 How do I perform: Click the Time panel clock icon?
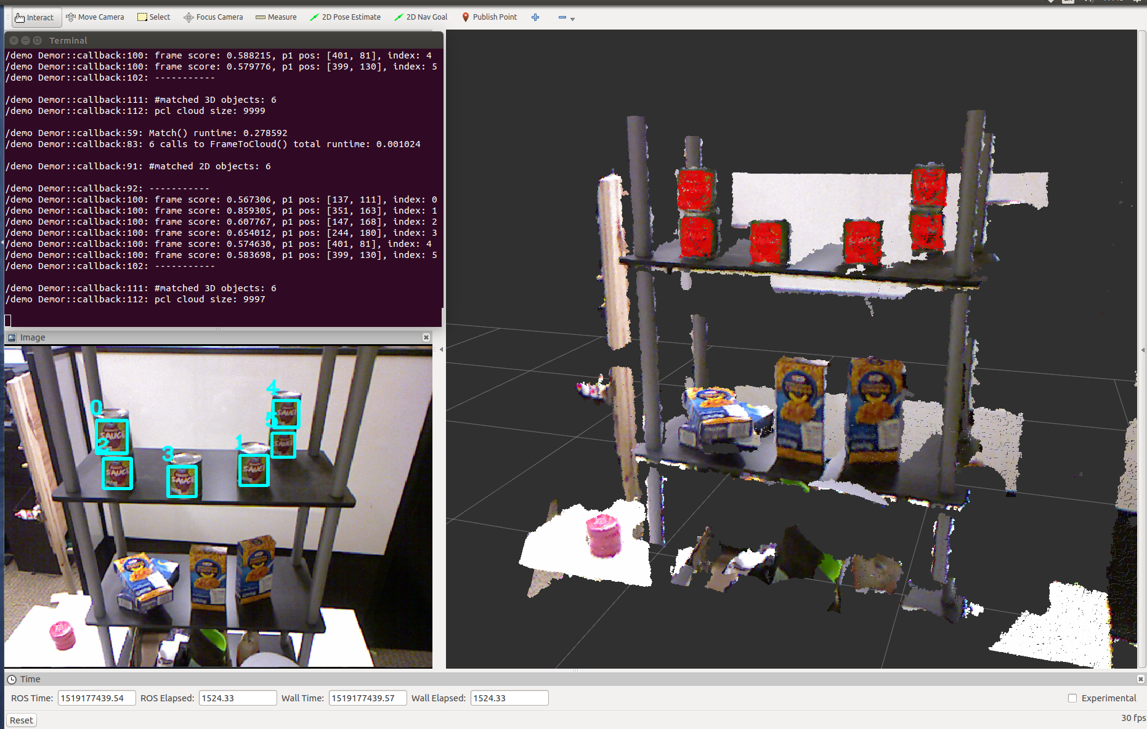point(12,679)
